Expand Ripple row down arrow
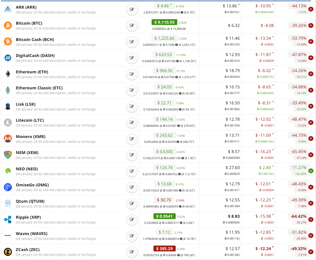The height and width of the screenshot is (260, 316). [x=311, y=220]
